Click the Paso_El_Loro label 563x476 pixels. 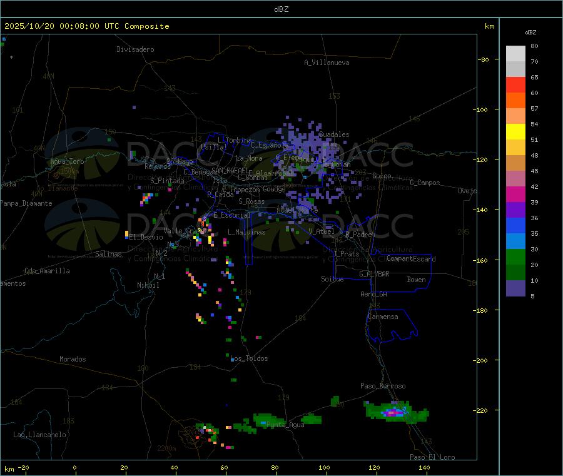click(432, 457)
